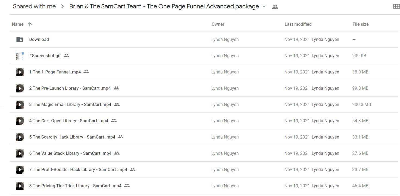Open 2 The Pre-Launch Library - SamCart .mp4
Screen dimensions: 400x196
point(70,88)
